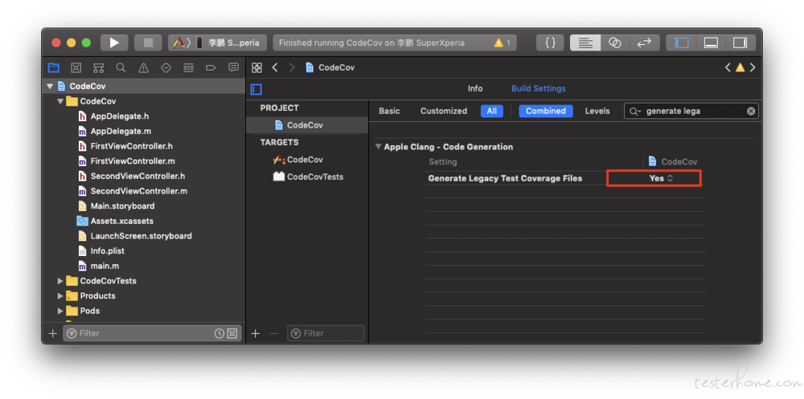This screenshot has height=399, width=804.
Task: Open the Source Control navigator
Action: pyautogui.click(x=76, y=67)
